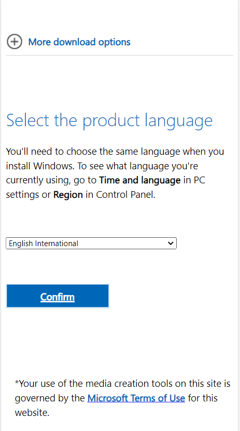This screenshot has width=240, height=431.
Task: Click the underlined 'Confirm' label
Action: point(58,297)
